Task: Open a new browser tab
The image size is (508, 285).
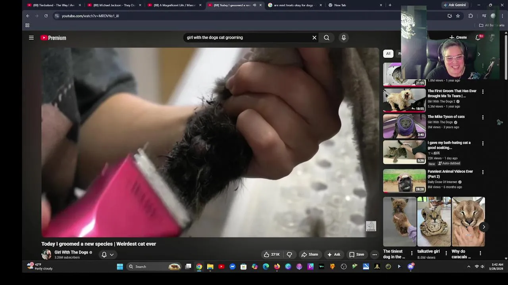Action: tap(390, 5)
